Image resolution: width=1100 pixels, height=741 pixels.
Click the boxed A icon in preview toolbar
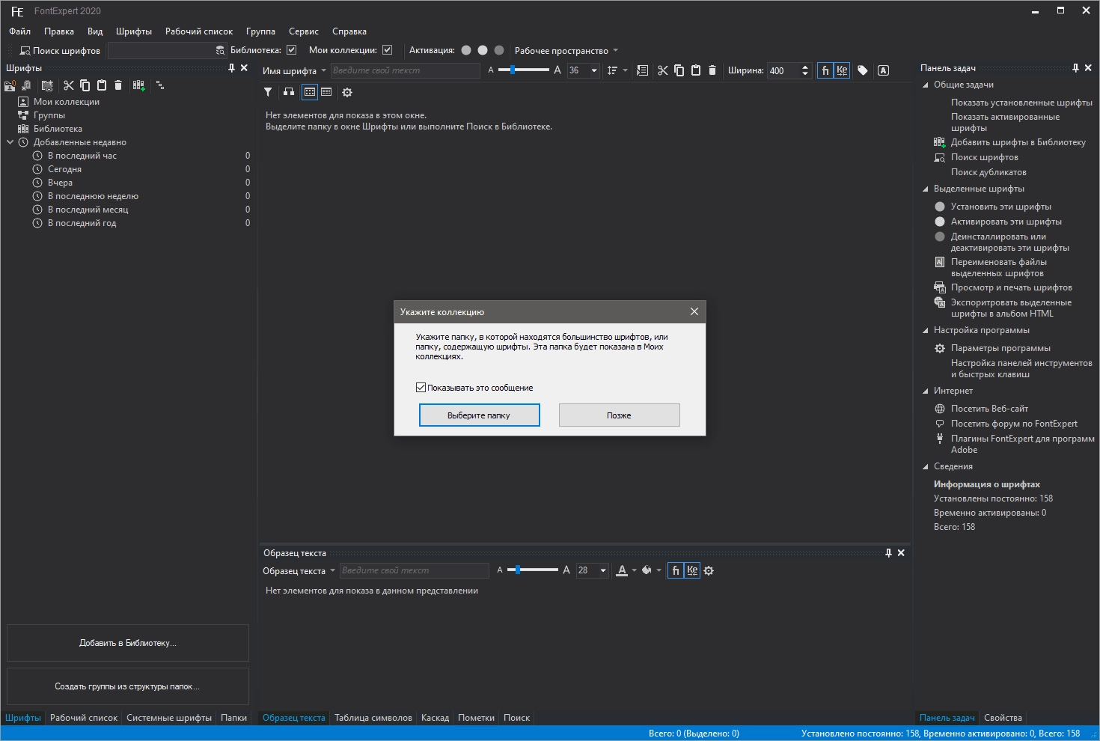[x=884, y=70]
